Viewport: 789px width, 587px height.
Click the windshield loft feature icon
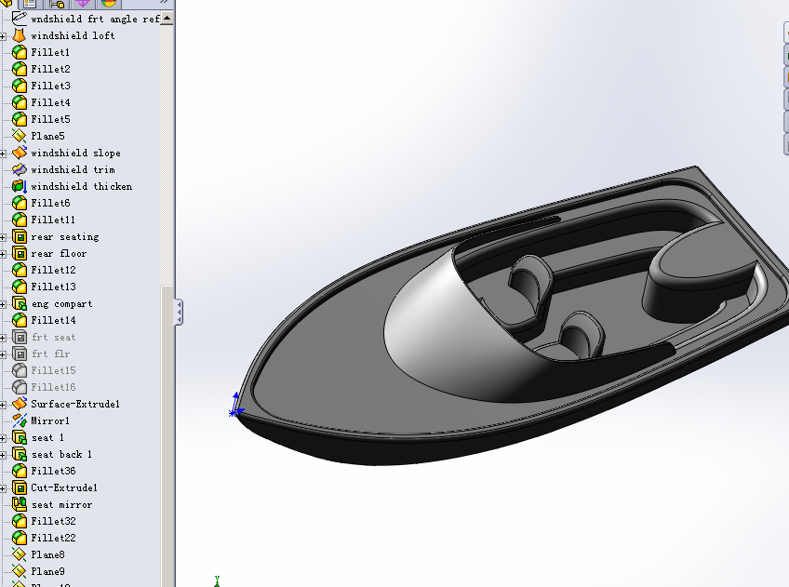[x=20, y=35]
